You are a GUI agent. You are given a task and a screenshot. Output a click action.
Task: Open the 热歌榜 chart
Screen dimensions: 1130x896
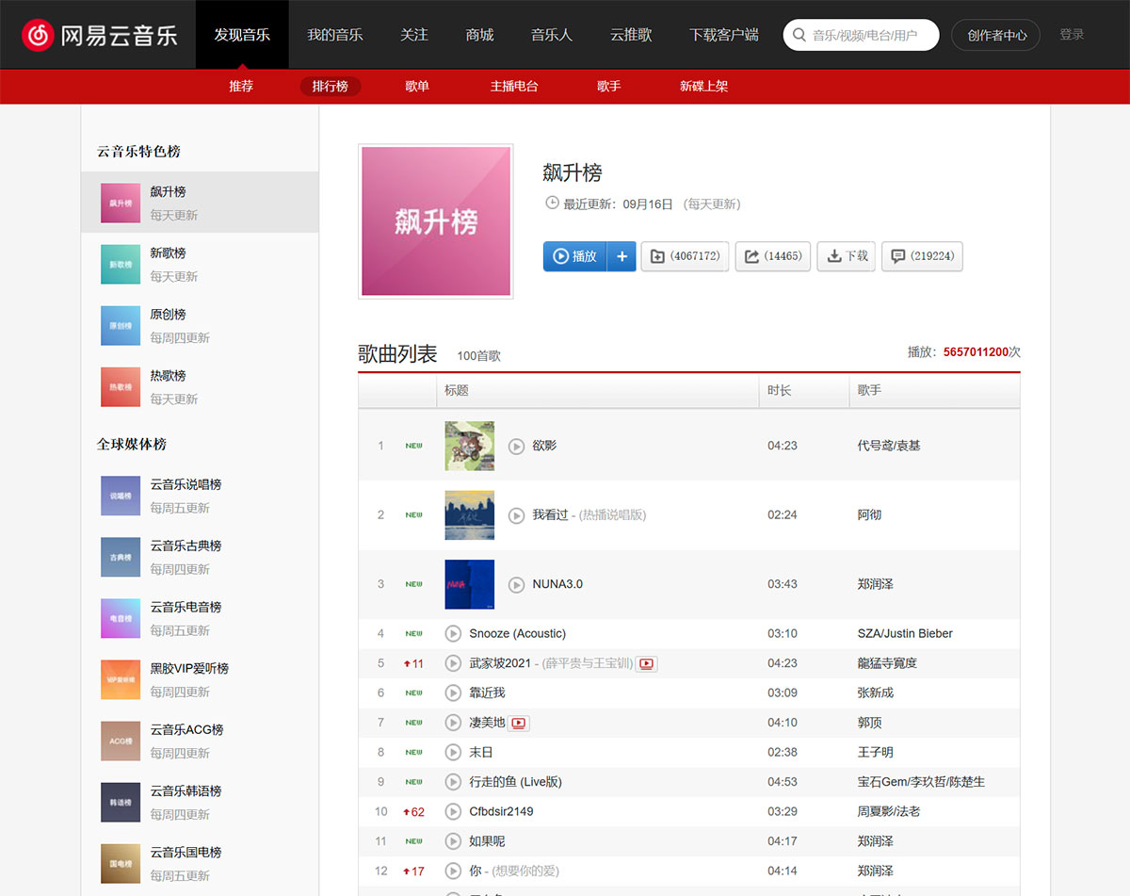click(x=168, y=375)
